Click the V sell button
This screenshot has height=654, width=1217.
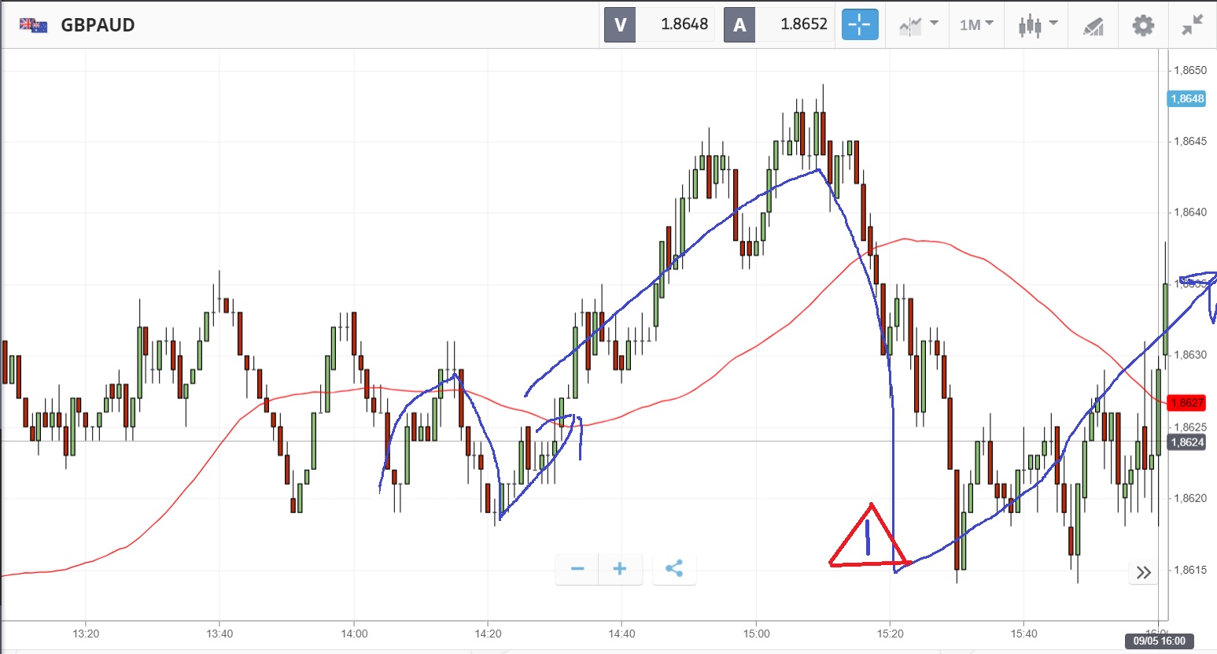(x=620, y=24)
